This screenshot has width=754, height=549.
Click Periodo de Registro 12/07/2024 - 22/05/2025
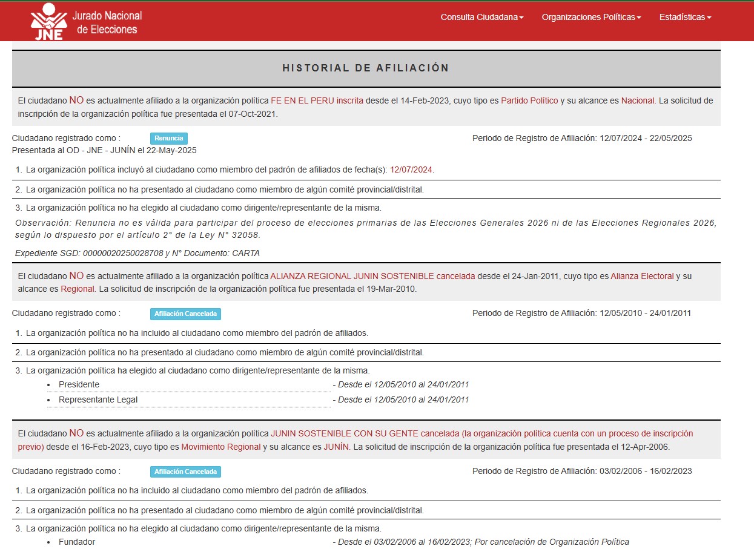[582, 138]
